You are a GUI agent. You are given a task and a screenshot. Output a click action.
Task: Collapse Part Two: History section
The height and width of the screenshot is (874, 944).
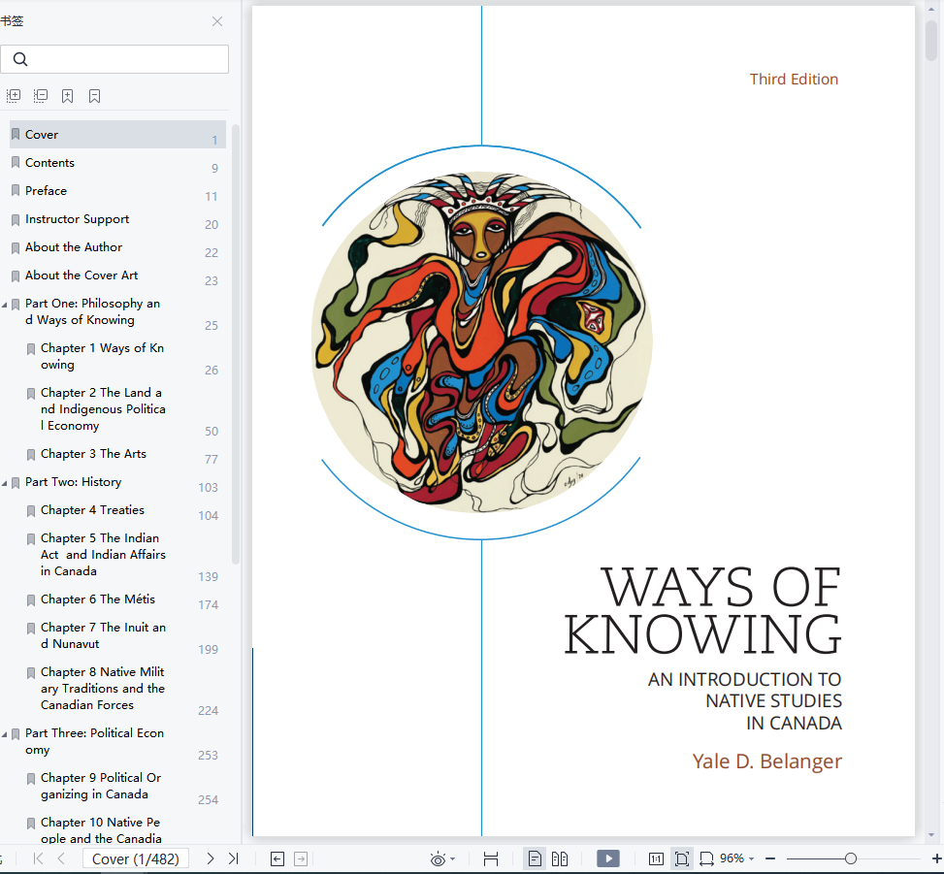[x=4, y=483]
